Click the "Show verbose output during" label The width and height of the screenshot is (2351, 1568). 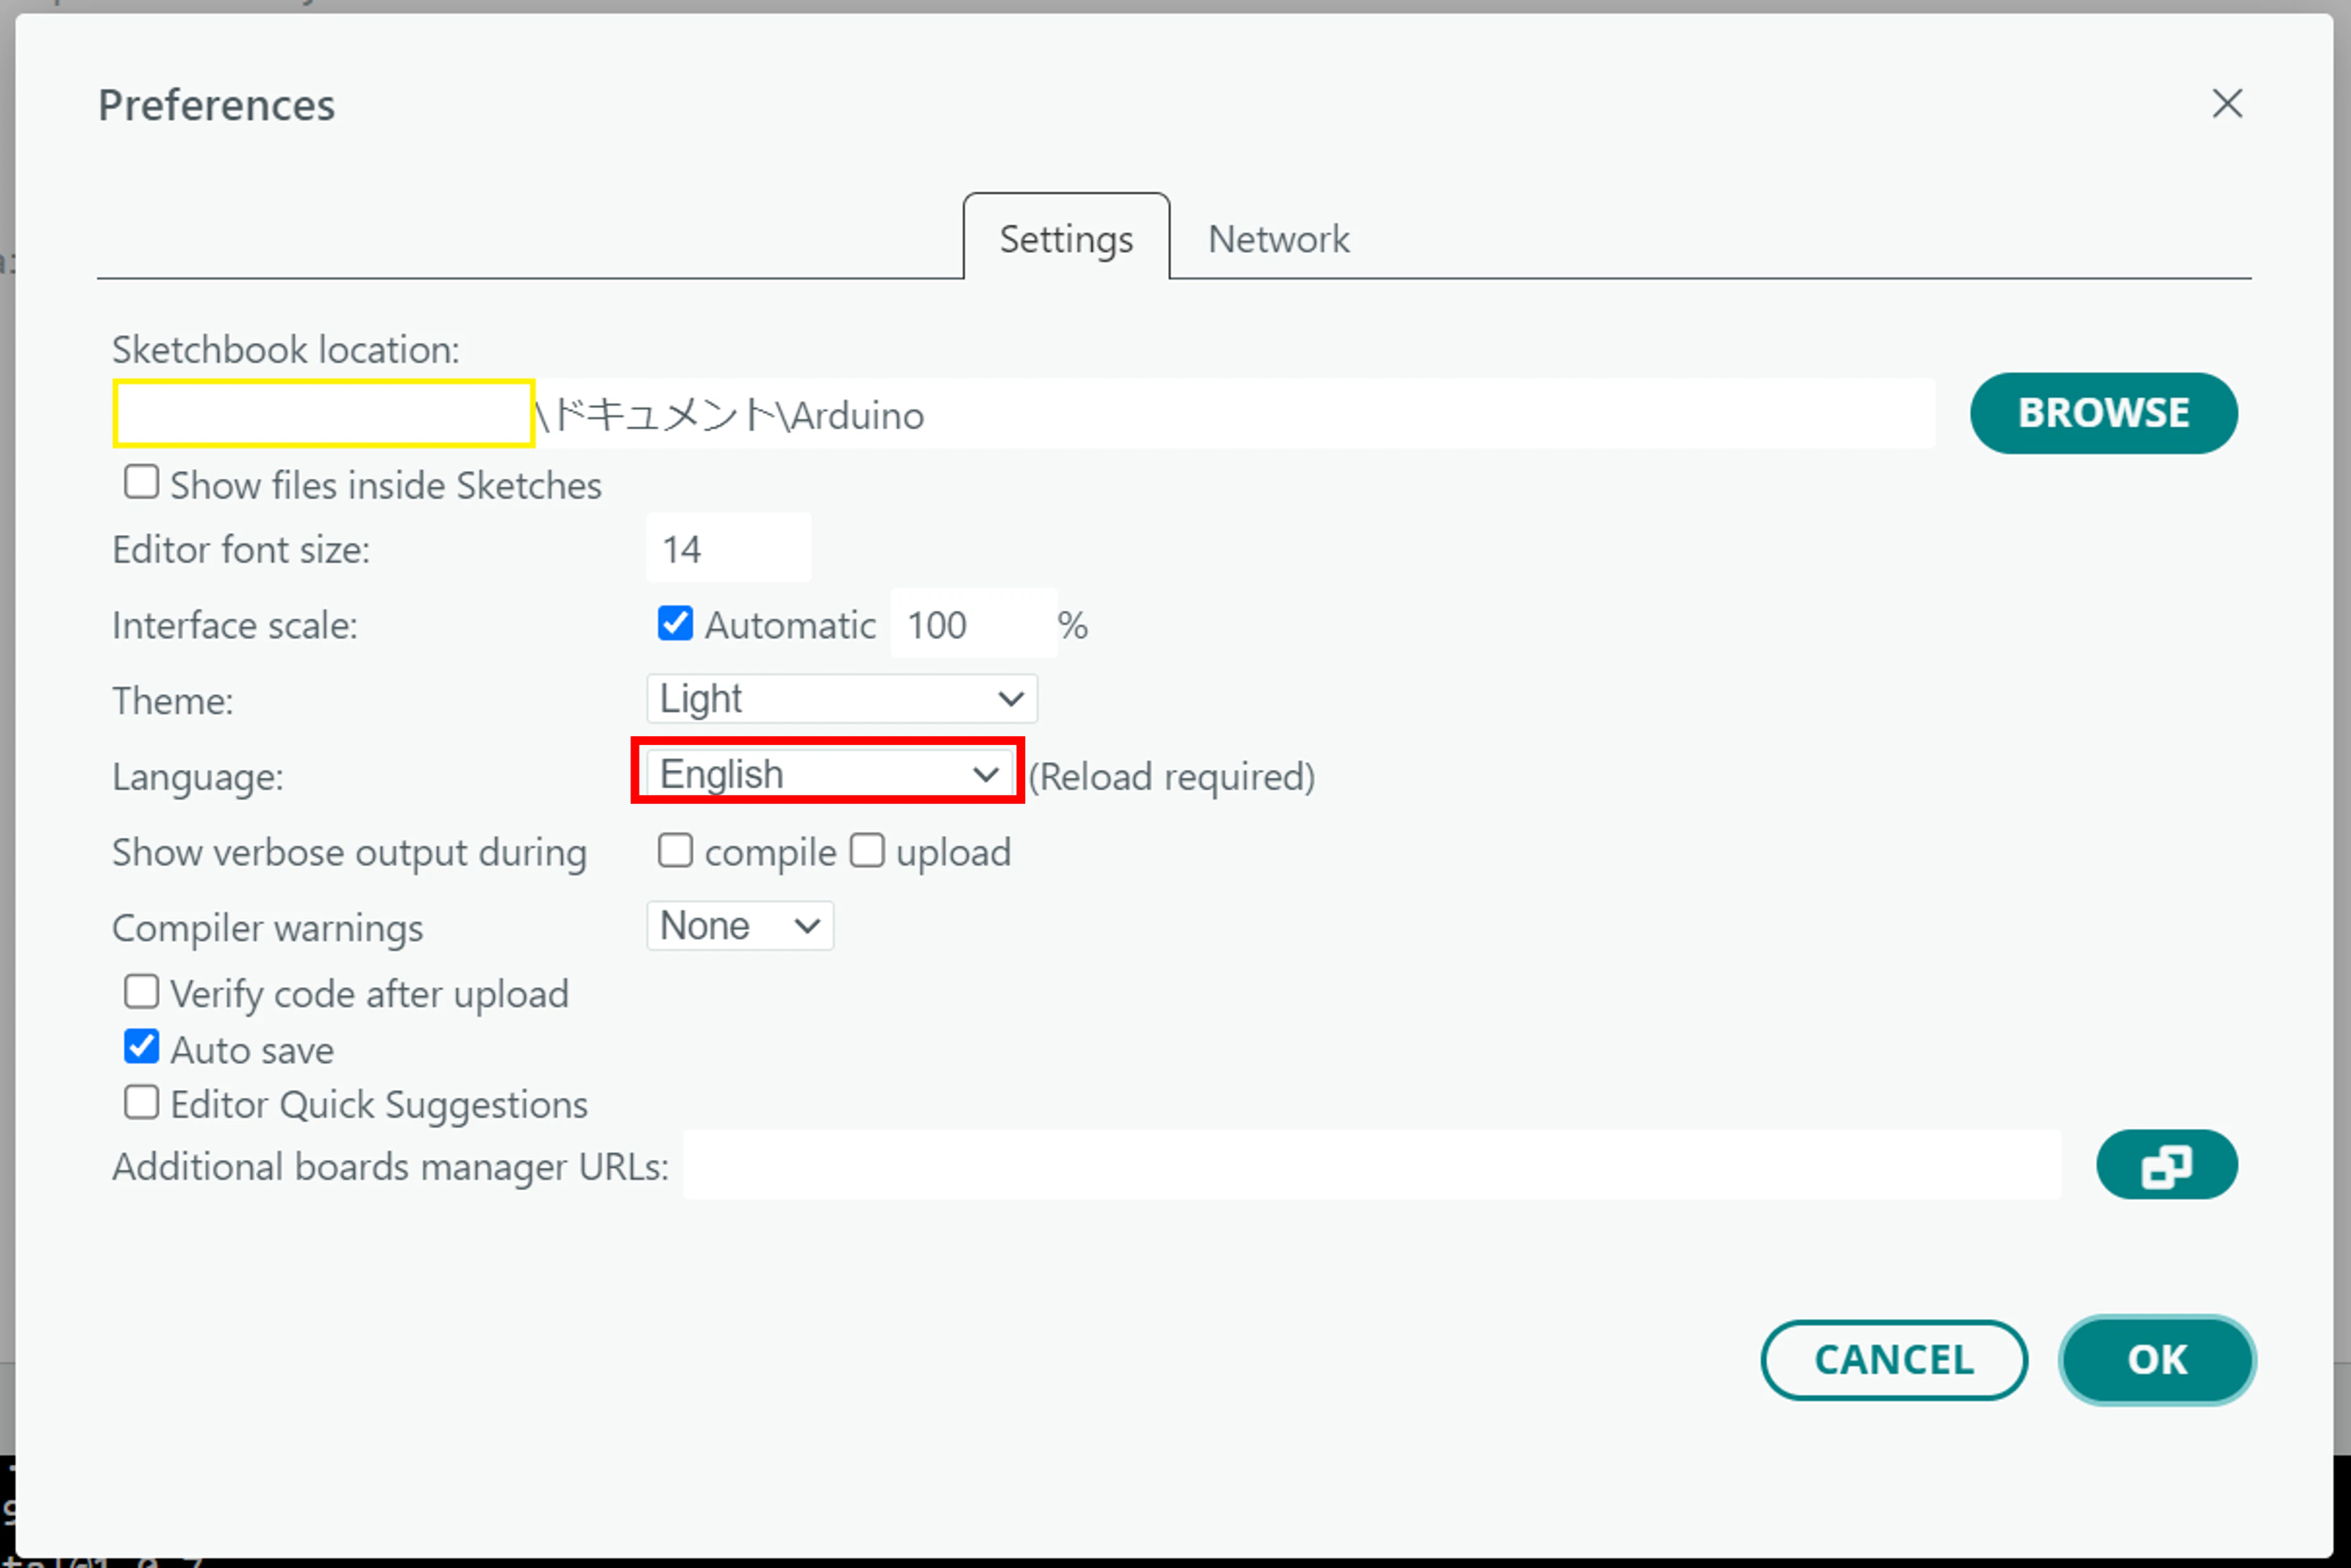point(349,853)
